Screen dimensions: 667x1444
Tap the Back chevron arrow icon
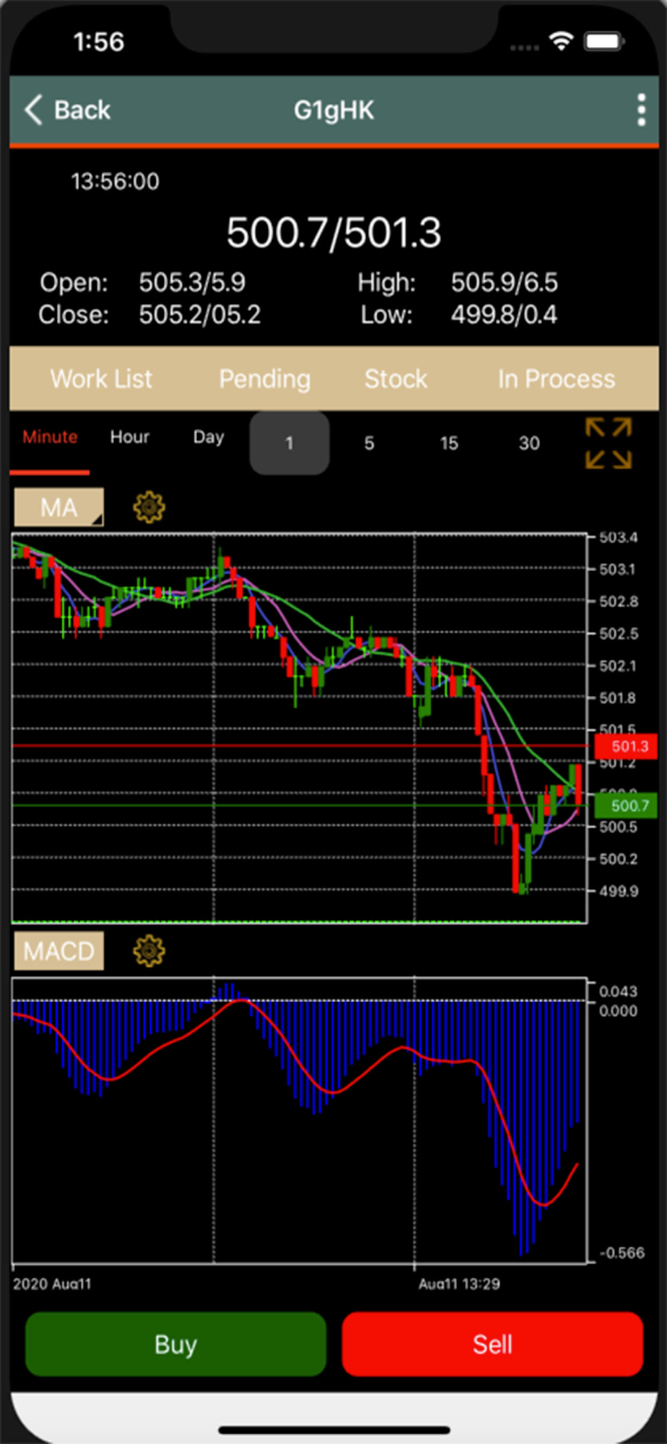coord(33,110)
